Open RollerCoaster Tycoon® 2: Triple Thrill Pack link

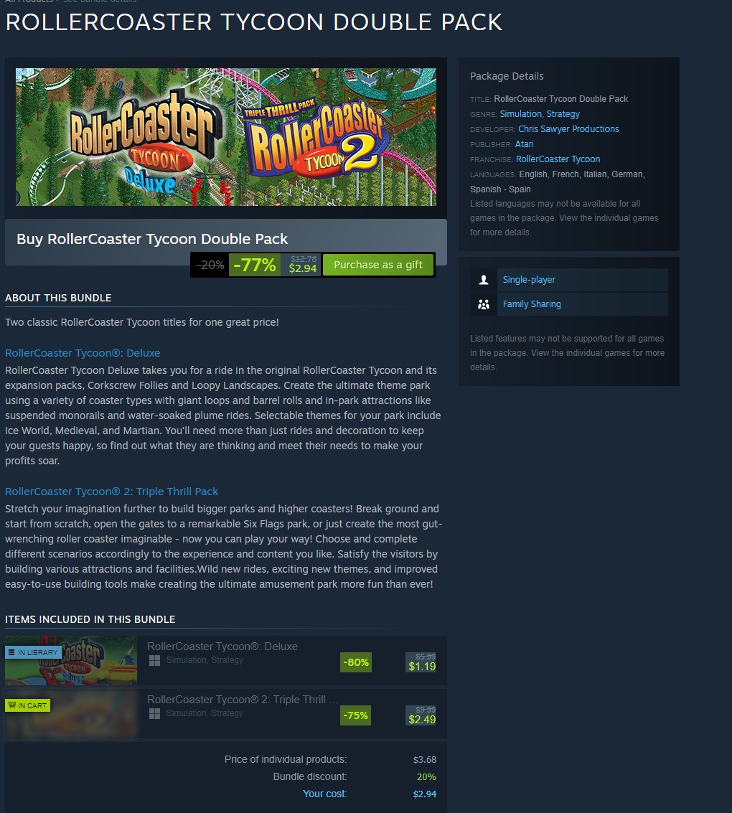[111, 492]
